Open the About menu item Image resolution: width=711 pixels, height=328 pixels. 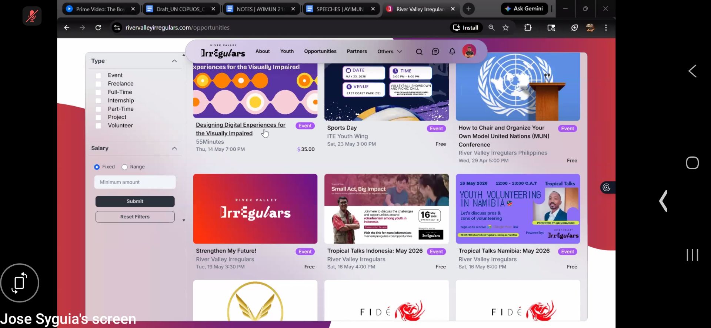click(263, 51)
